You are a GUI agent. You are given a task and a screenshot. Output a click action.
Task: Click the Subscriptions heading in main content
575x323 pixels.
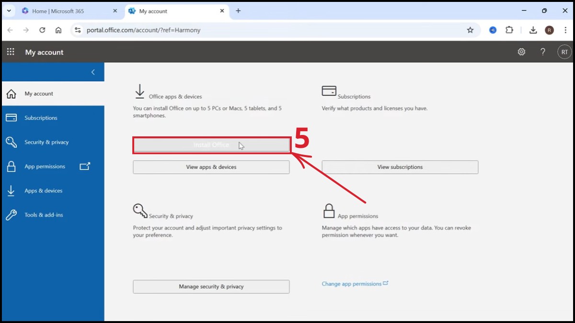354,97
